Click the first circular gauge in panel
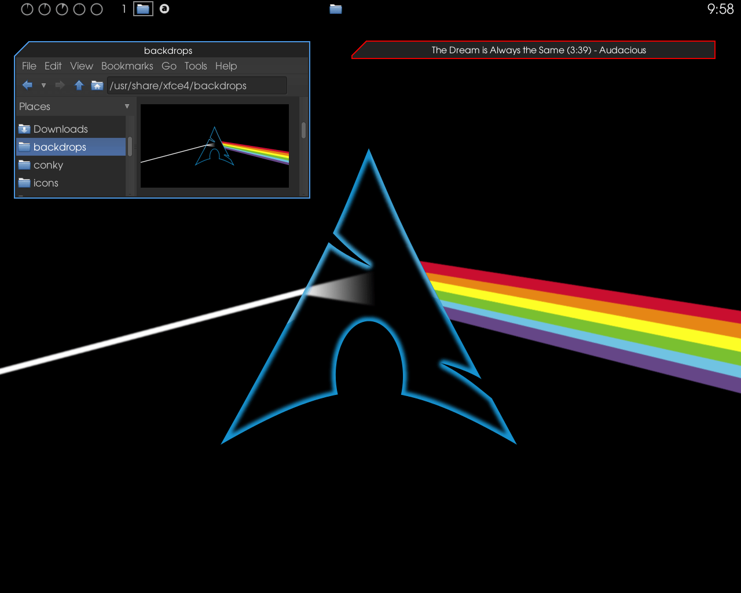 27,9
